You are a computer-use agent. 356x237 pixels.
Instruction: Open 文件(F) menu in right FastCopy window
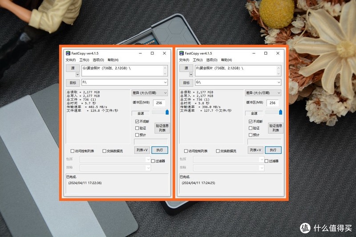[x=184, y=60]
